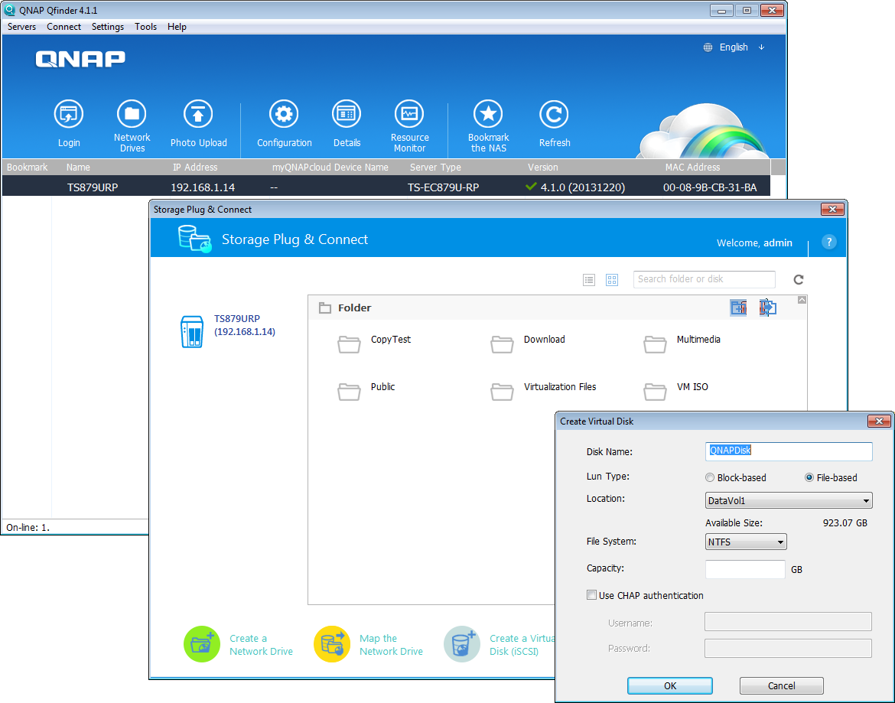Open the File System NTFS dropdown

click(746, 542)
